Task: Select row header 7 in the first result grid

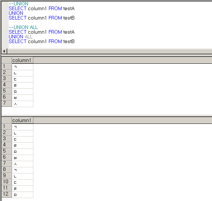Action: [x=7, y=104]
